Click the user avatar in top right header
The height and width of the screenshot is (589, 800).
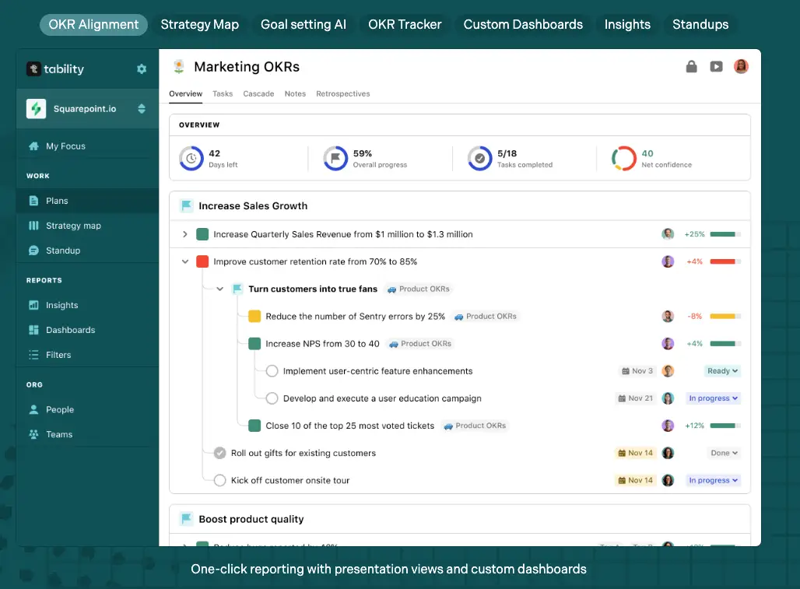(x=741, y=67)
